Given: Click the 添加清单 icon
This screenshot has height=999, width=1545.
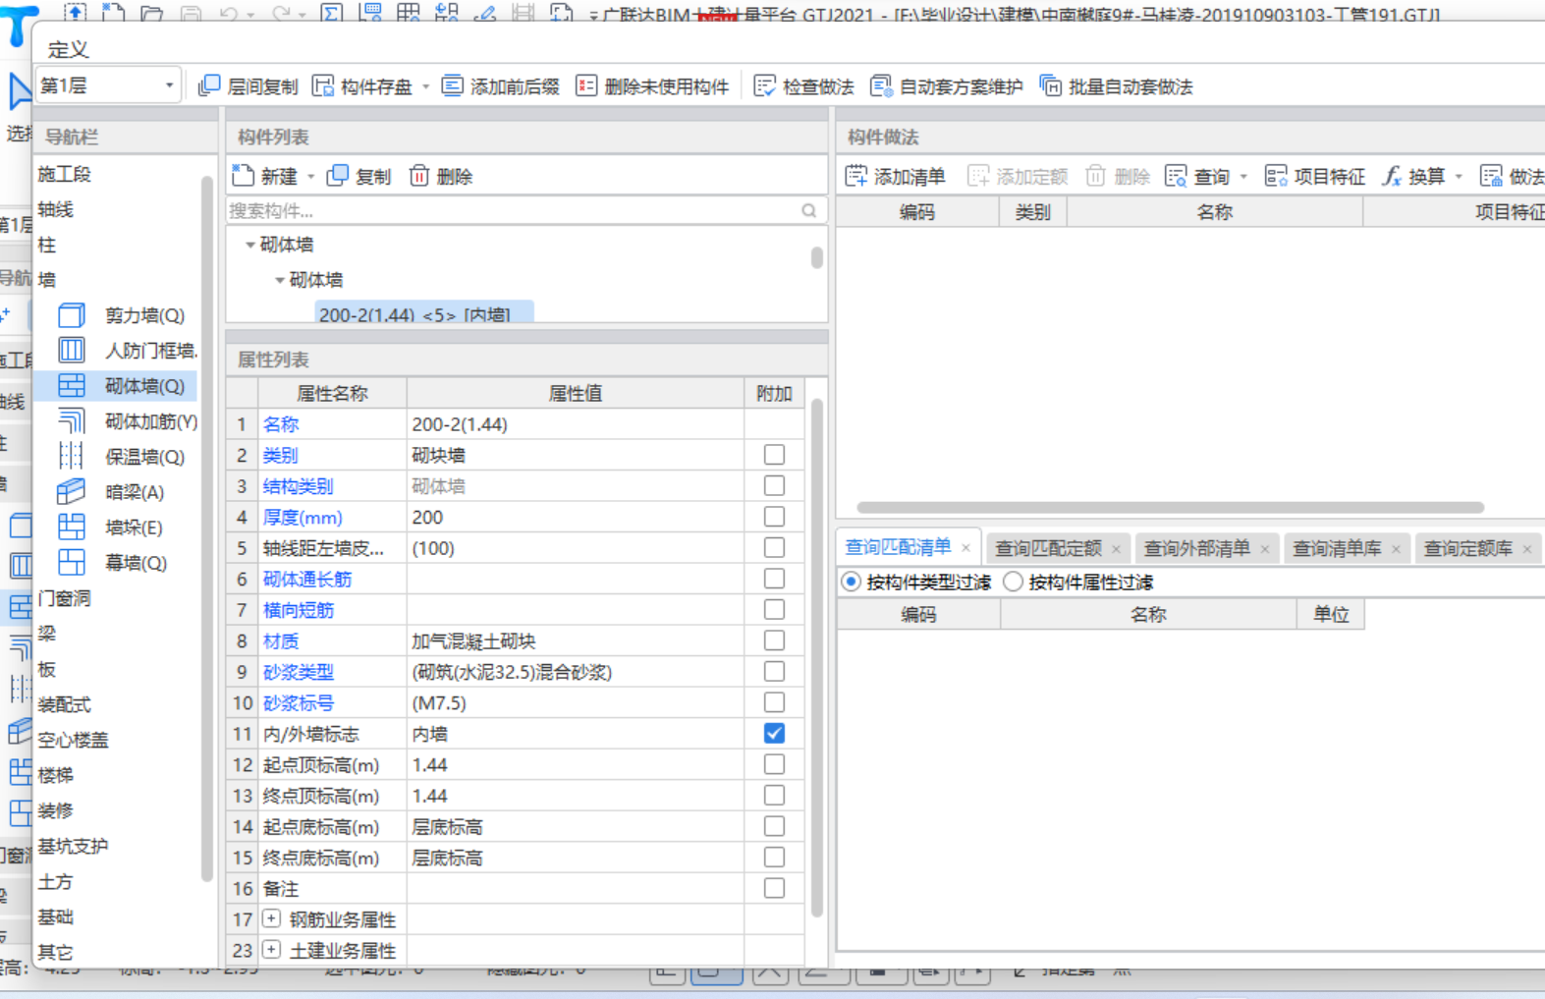Looking at the screenshot, I should [x=856, y=176].
